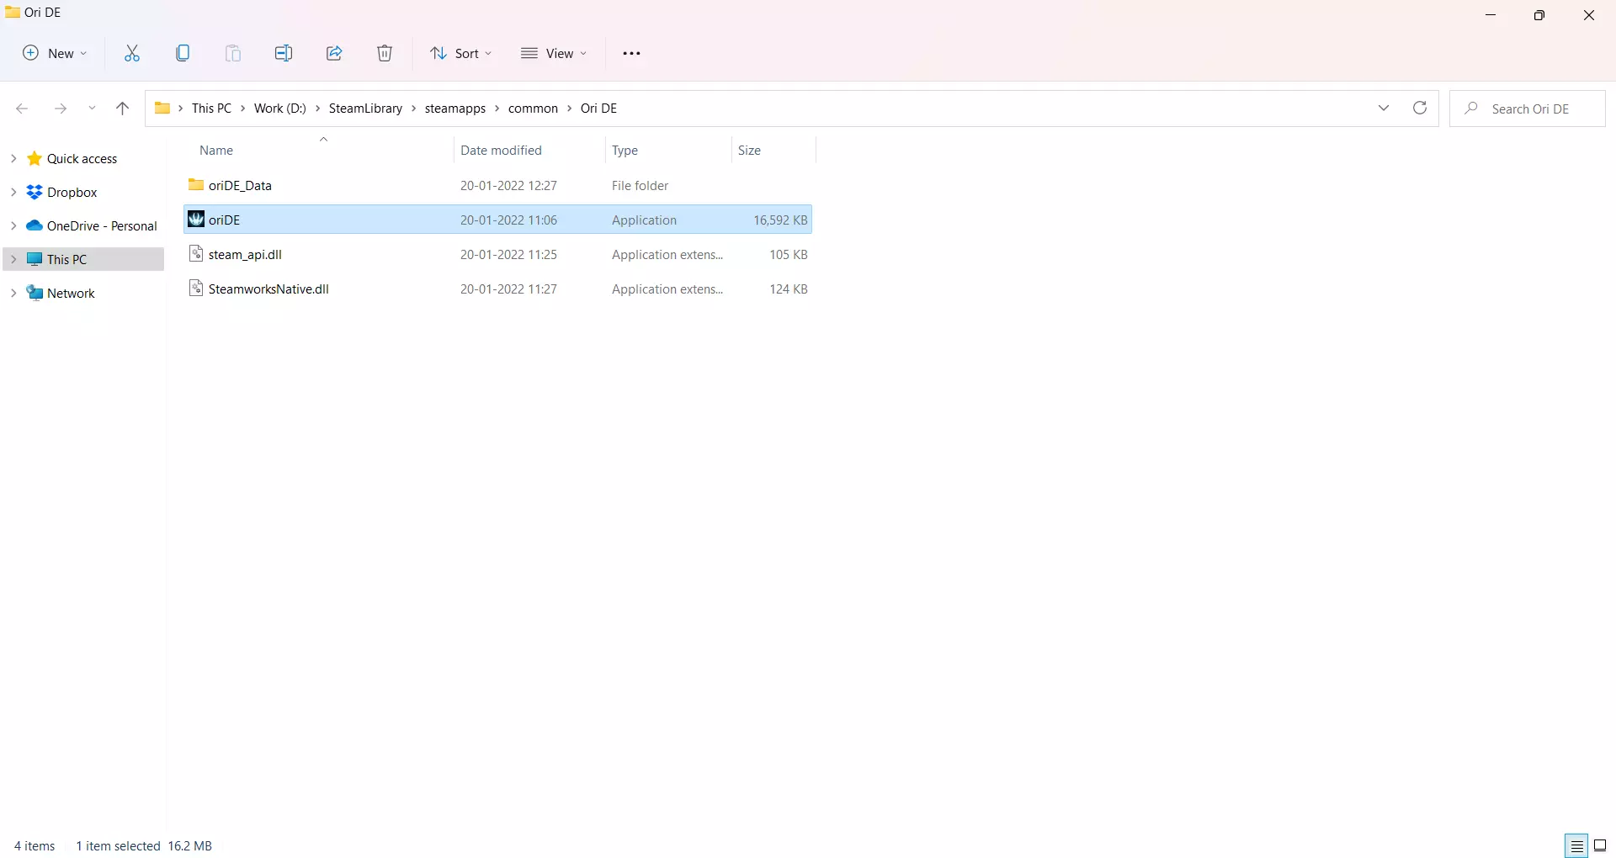Go forward with the right arrow

pyautogui.click(x=60, y=109)
